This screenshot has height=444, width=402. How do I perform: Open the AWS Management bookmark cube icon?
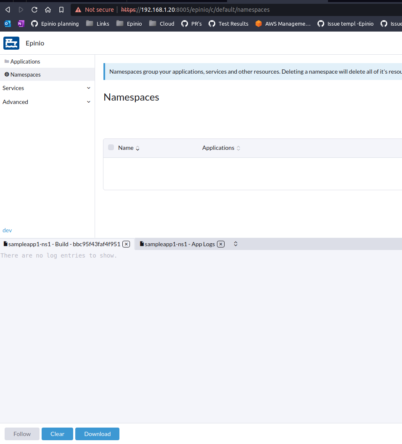258,24
